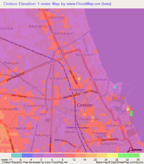This screenshot has height=164, width=144.
Task: Click the Sukapura railway station square marker
Action: tap(67, 77)
